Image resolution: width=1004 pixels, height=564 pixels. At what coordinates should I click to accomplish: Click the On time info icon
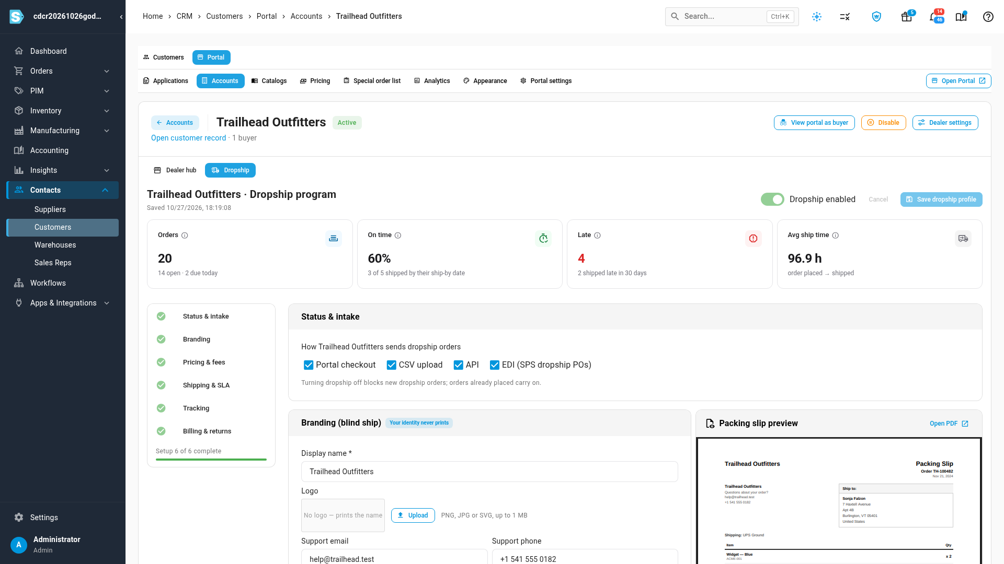tap(398, 236)
